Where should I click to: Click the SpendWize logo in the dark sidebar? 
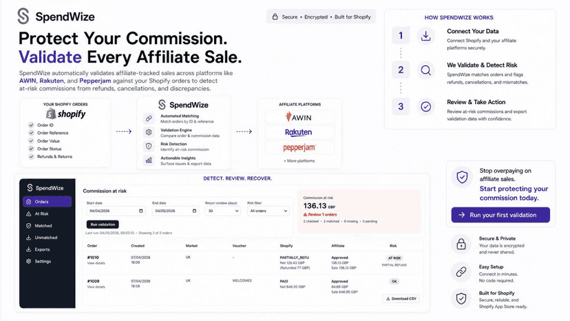[x=45, y=188]
